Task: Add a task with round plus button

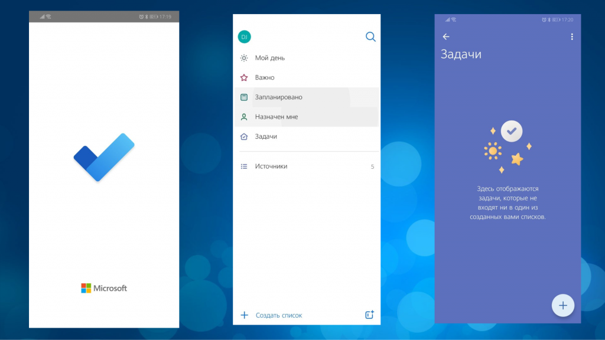Action: point(563,305)
